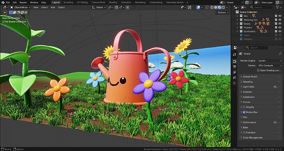This screenshot has width=284, height=151.
Task: Open the Render Engine Cycles dropdown
Action: point(270,61)
